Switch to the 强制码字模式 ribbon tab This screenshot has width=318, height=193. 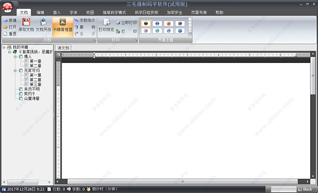point(114,13)
